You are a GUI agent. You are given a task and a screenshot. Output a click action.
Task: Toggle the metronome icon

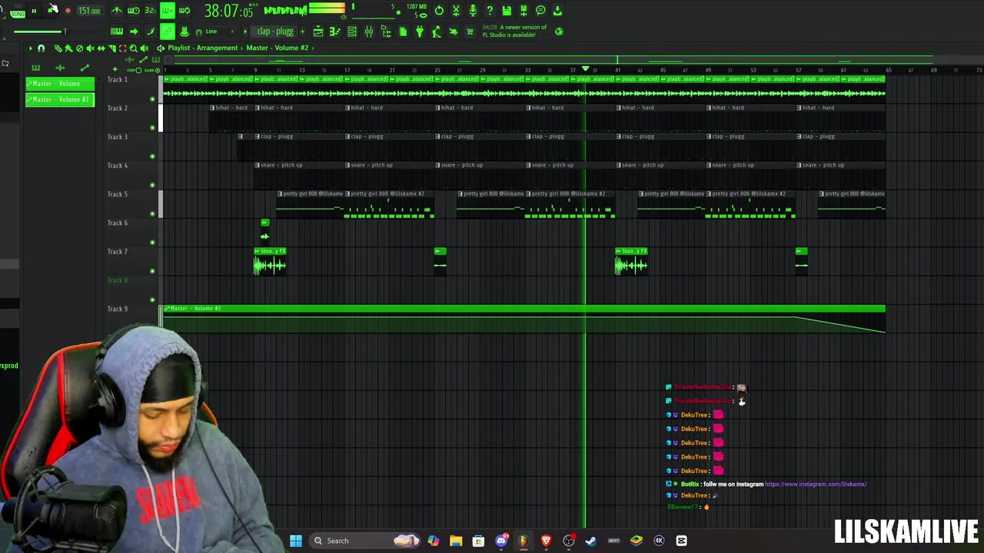point(117,11)
